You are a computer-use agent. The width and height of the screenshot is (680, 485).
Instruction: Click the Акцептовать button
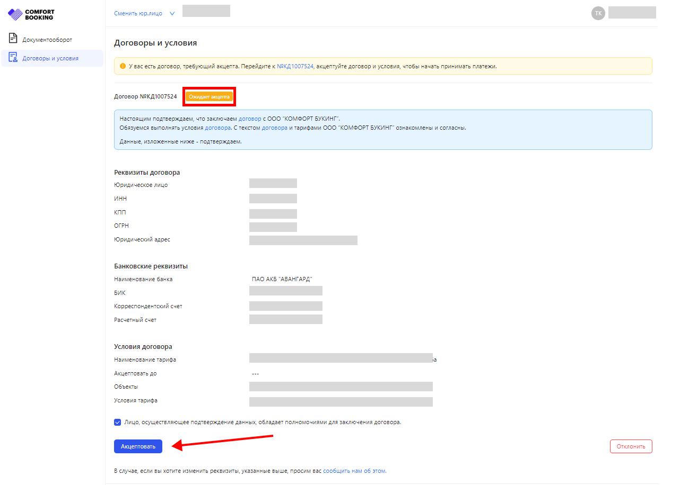click(138, 446)
